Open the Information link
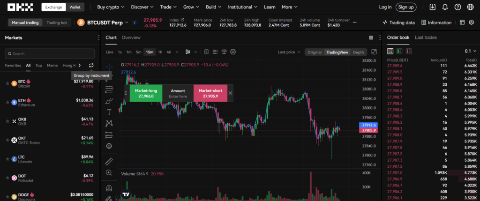This screenshot has height=201, width=480. [x=436, y=22]
